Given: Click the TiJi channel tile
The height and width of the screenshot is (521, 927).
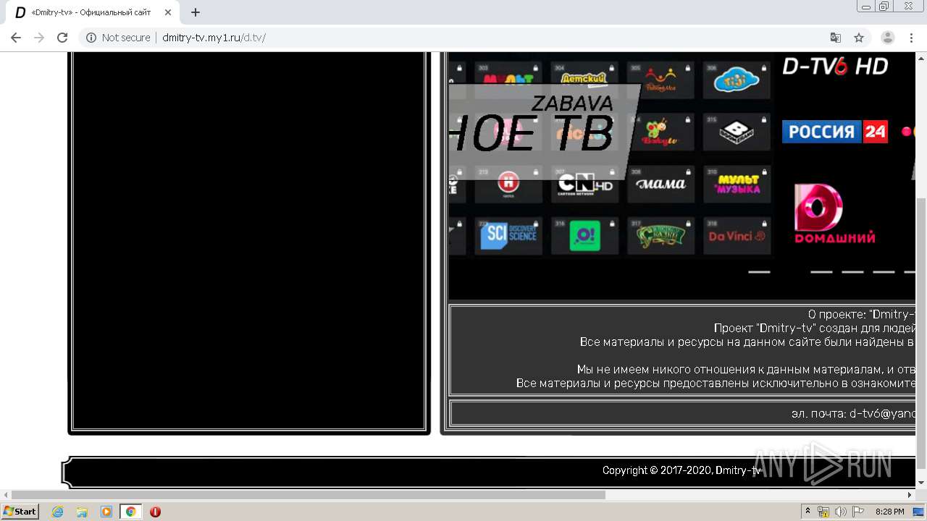Looking at the screenshot, I should pos(736,80).
